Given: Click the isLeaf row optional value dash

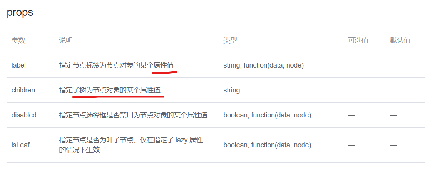Looking at the screenshot, I should coord(351,145).
